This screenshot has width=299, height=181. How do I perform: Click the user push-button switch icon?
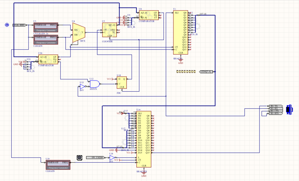pyautogui.click(x=80, y=157)
